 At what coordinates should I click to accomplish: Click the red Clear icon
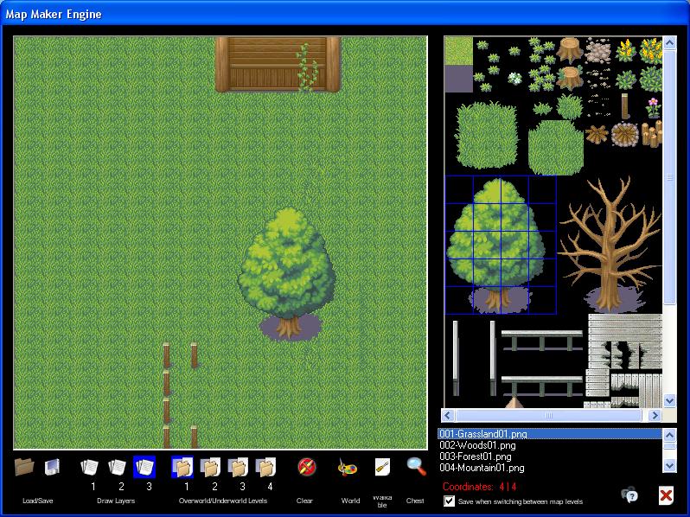click(x=306, y=467)
